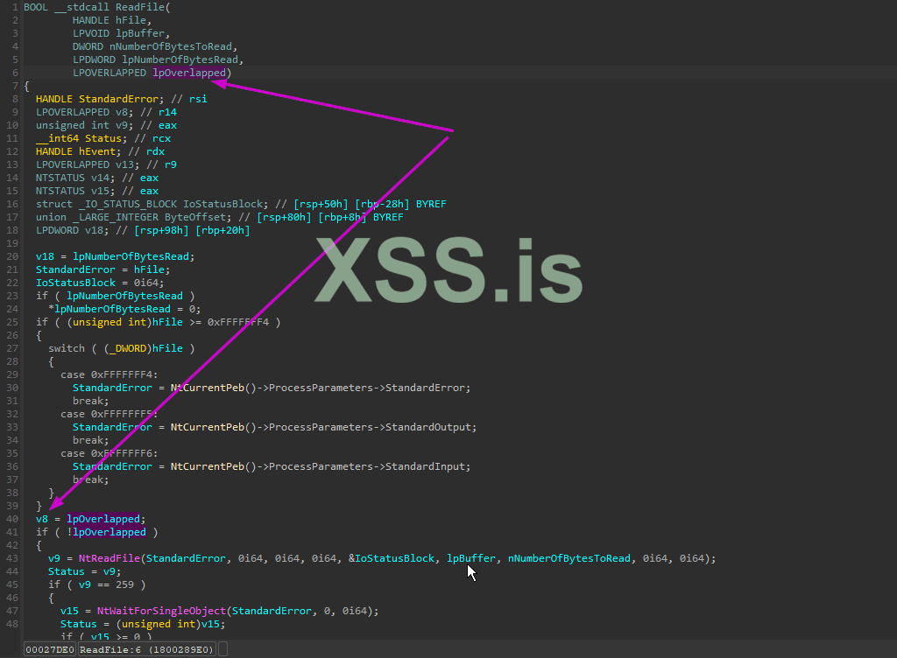Click NtReadFile call on line 43
Screen dimensions: 897x658
[109, 558]
